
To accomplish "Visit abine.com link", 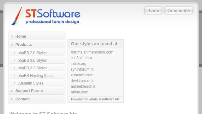I will 80,92.
